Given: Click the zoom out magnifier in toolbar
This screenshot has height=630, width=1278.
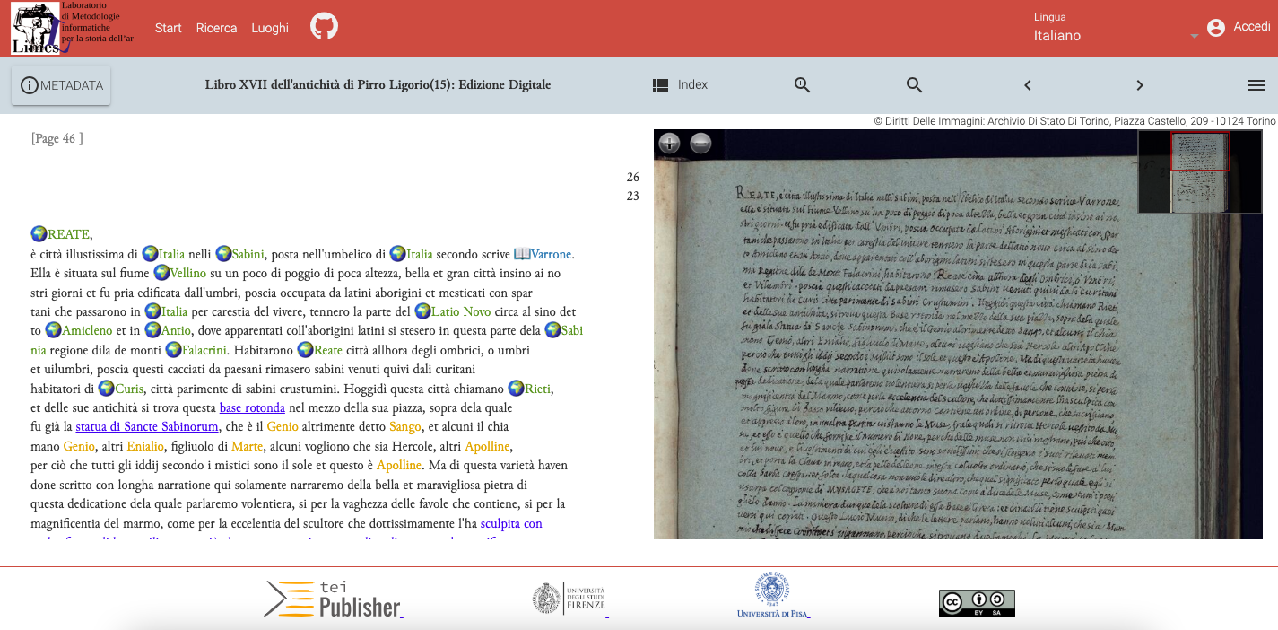Looking at the screenshot, I should click(x=914, y=85).
